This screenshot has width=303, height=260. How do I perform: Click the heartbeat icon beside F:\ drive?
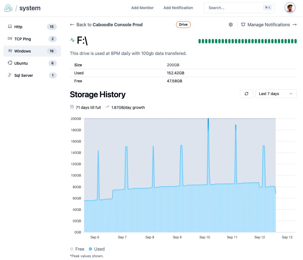(x=72, y=40)
